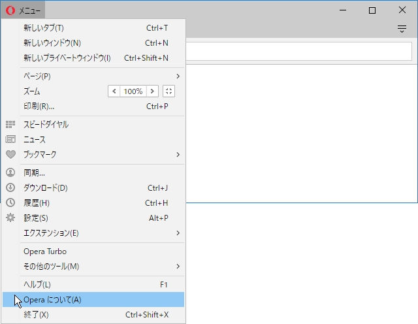Open ダウンロード(D) menu entry
The width and height of the screenshot is (418, 324).
(93, 187)
